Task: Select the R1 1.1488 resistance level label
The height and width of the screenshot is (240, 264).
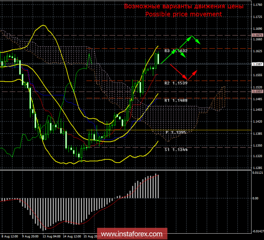Action: tap(177, 101)
